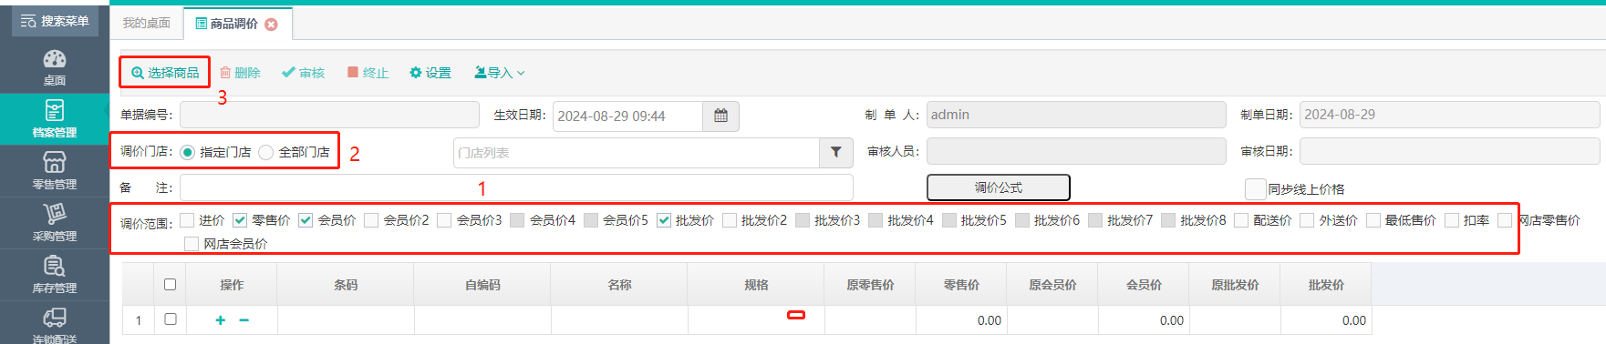
Task: Toggle 同步线上价格 checkbox
Action: 1256,189
